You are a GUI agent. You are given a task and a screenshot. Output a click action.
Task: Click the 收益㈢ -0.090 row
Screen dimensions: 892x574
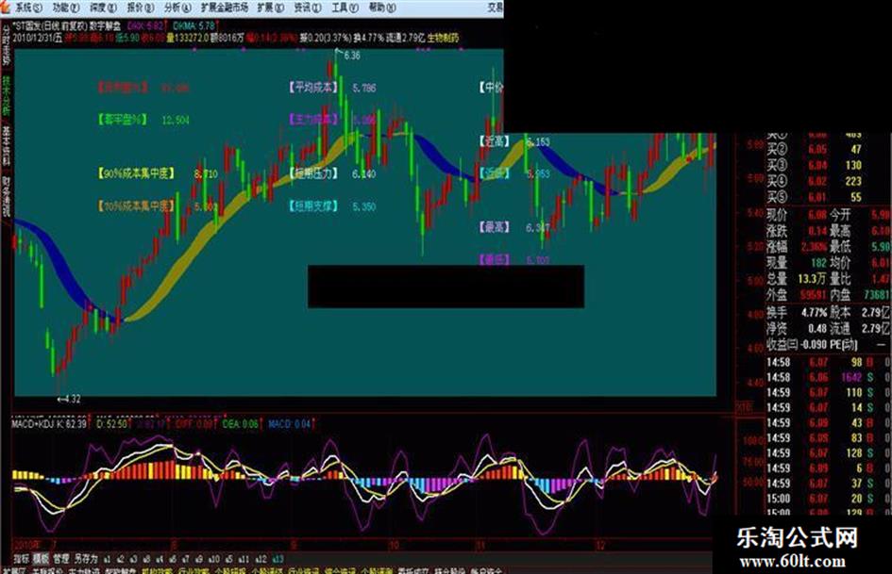pos(797,344)
